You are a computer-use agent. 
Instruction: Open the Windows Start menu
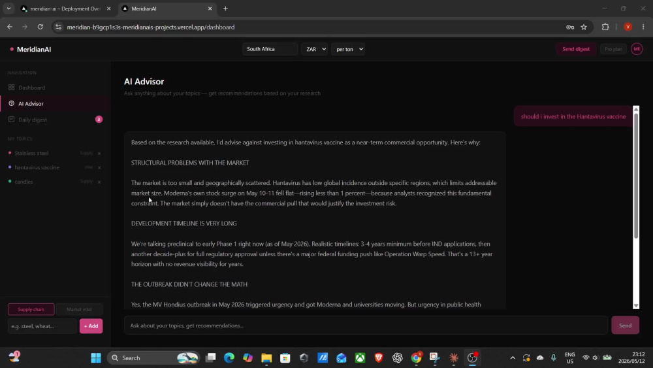click(x=96, y=358)
